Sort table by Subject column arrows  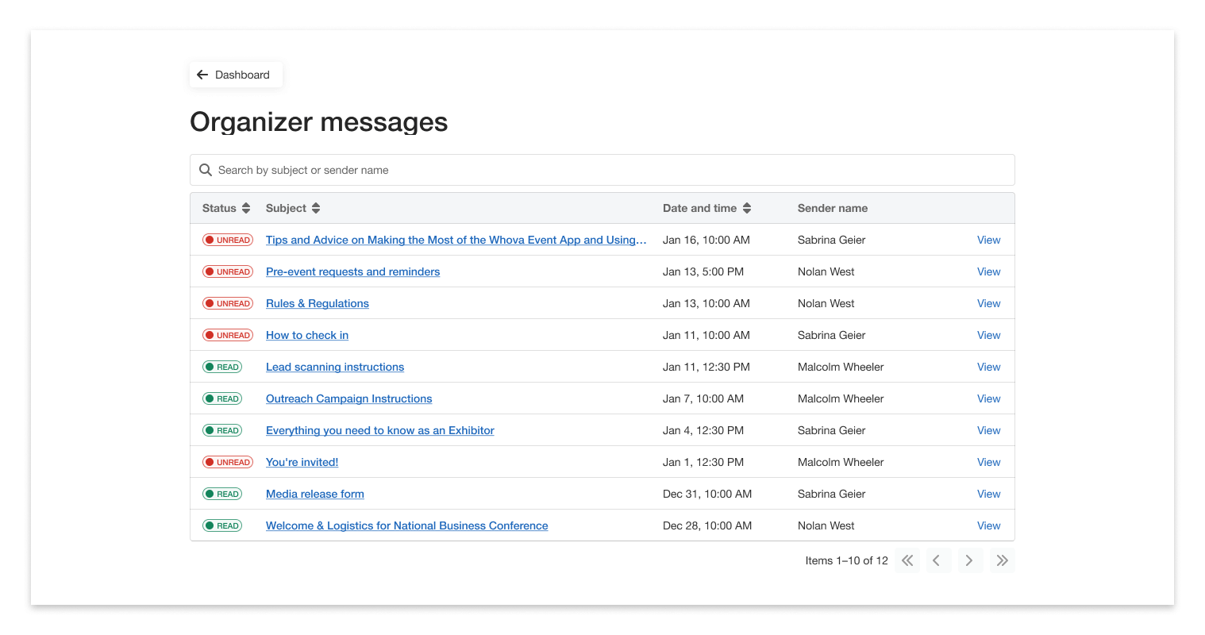316,208
